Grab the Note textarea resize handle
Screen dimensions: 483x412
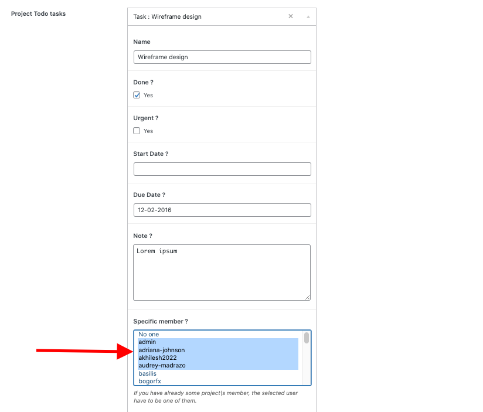[x=307, y=297]
